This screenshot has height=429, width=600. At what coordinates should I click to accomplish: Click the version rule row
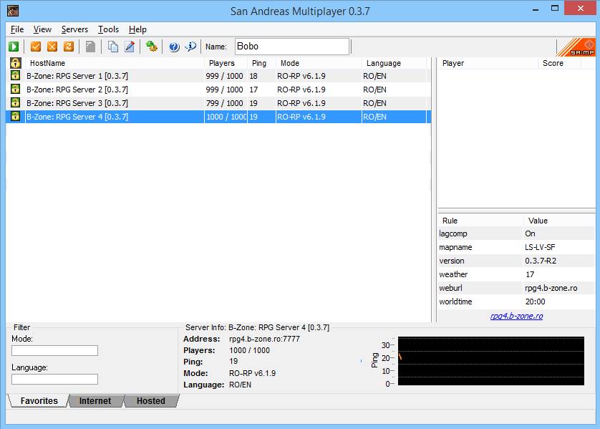click(x=516, y=261)
